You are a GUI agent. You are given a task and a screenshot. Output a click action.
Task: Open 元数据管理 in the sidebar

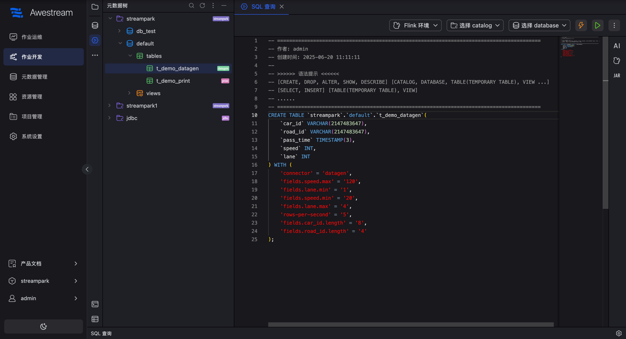tap(34, 77)
